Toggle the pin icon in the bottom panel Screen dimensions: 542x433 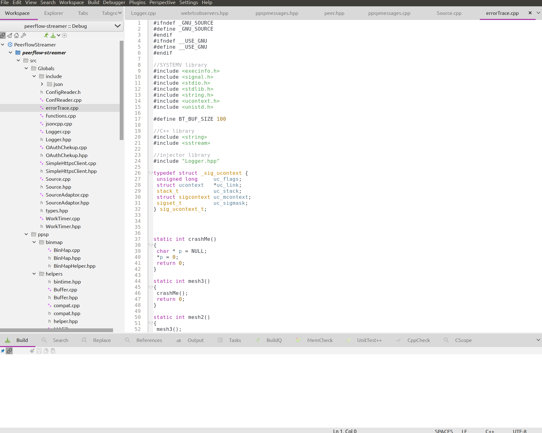(3, 351)
